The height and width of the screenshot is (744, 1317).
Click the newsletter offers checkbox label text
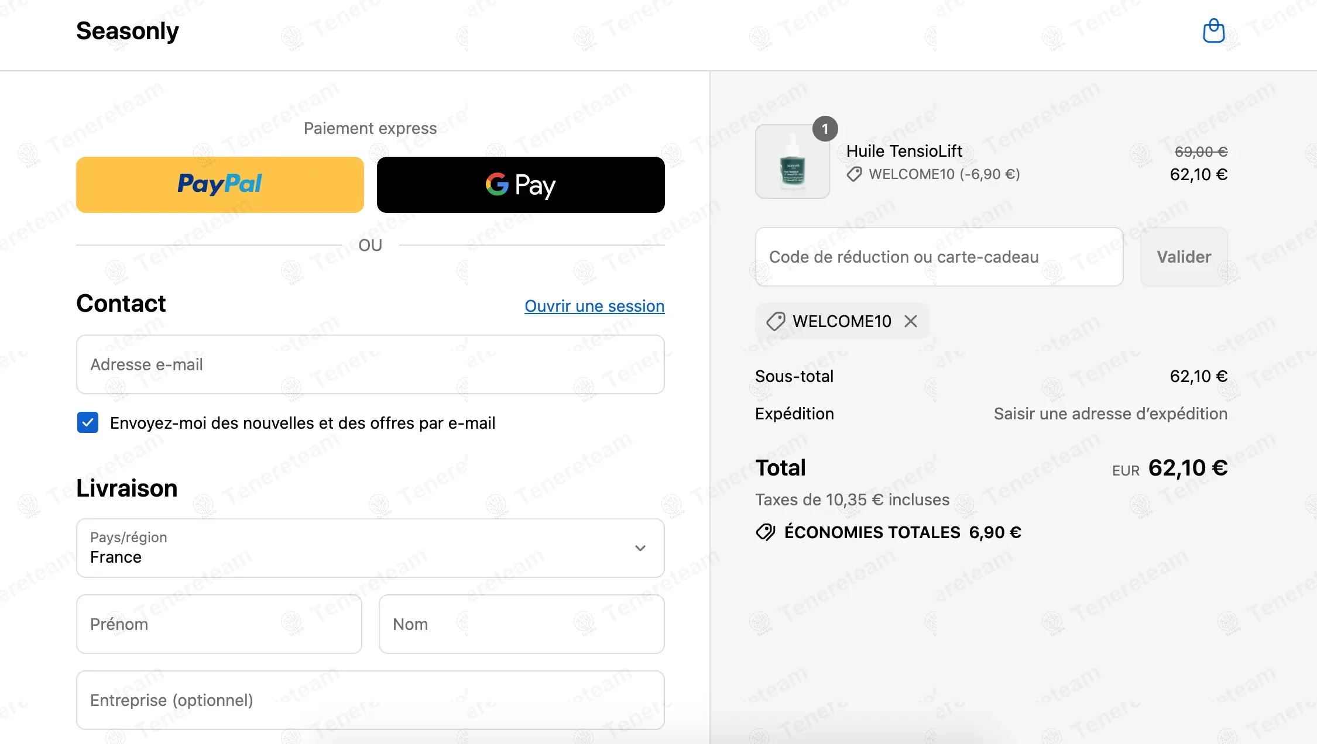[303, 423]
